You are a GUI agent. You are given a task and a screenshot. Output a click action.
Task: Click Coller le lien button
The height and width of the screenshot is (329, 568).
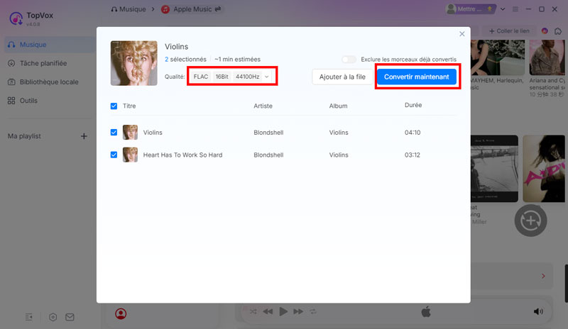pyautogui.click(x=509, y=31)
